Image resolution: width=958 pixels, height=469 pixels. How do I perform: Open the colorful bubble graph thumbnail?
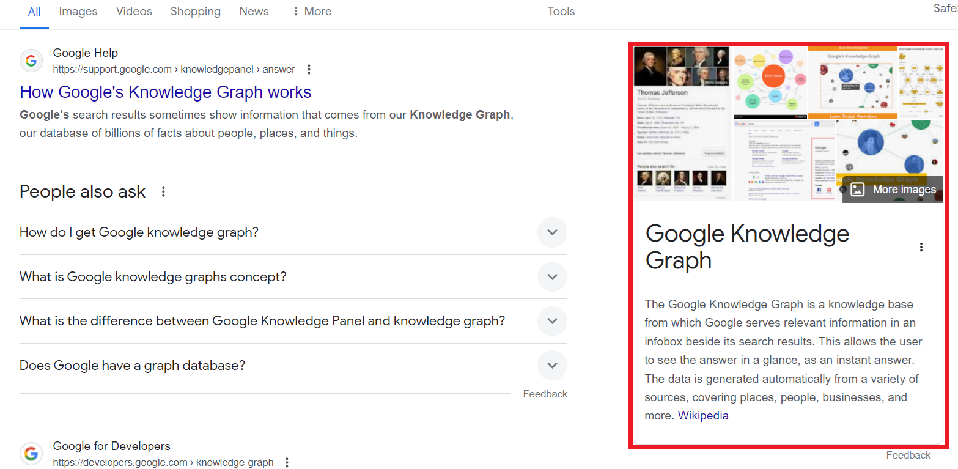tap(769, 83)
